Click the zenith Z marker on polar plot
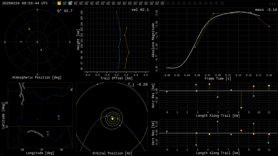This screenshot has width=278, height=156. tap(37, 42)
